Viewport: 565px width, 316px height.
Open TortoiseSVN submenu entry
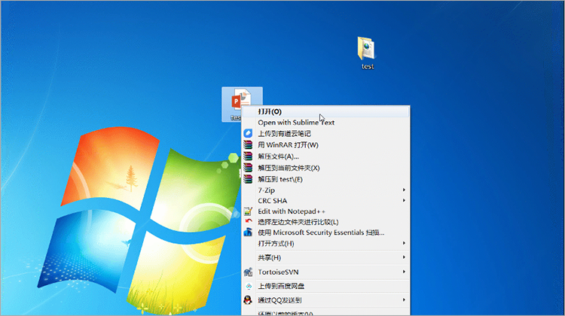tap(325, 272)
